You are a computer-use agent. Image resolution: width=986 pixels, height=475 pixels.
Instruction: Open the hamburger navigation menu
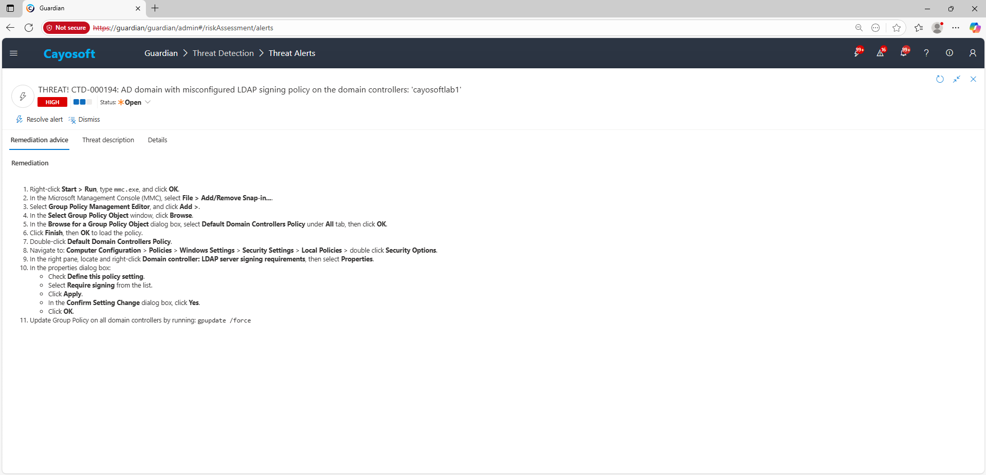point(14,53)
